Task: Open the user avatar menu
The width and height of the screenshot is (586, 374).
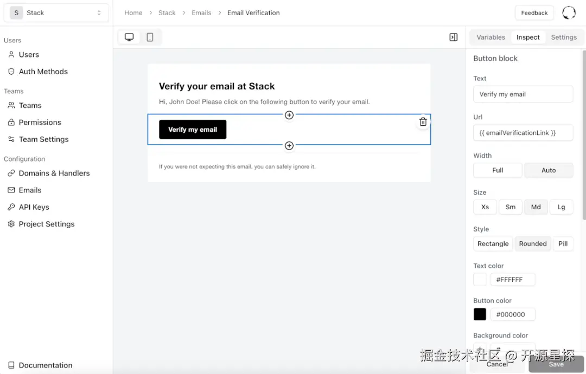Action: [x=569, y=12]
